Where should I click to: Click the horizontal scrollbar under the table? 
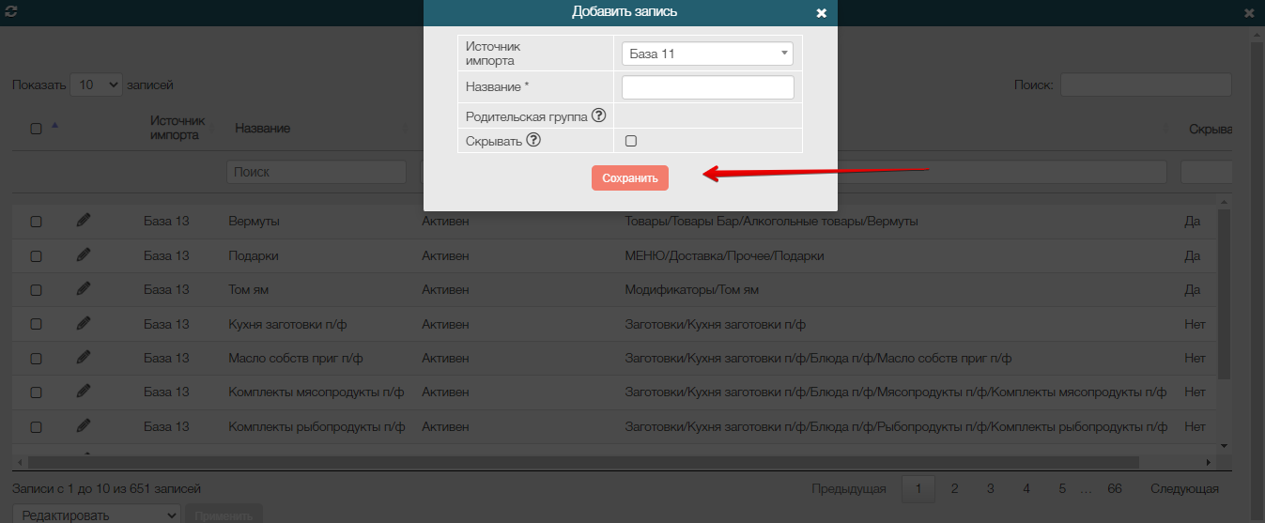click(582, 462)
